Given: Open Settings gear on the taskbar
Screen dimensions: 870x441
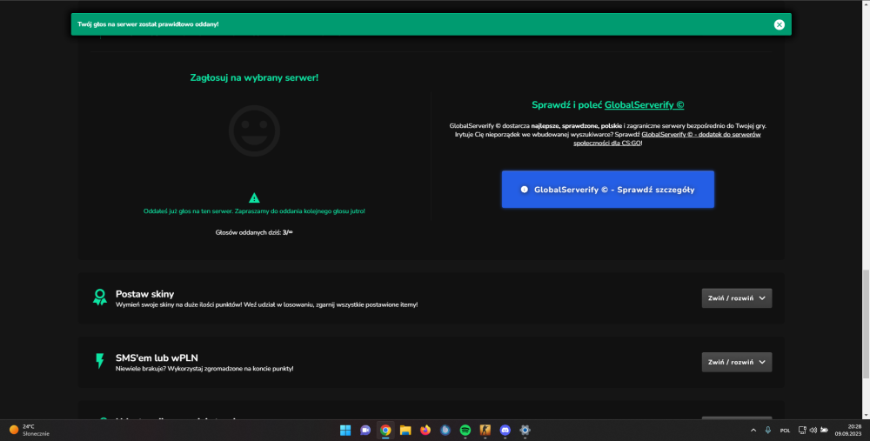Looking at the screenshot, I should (525, 431).
